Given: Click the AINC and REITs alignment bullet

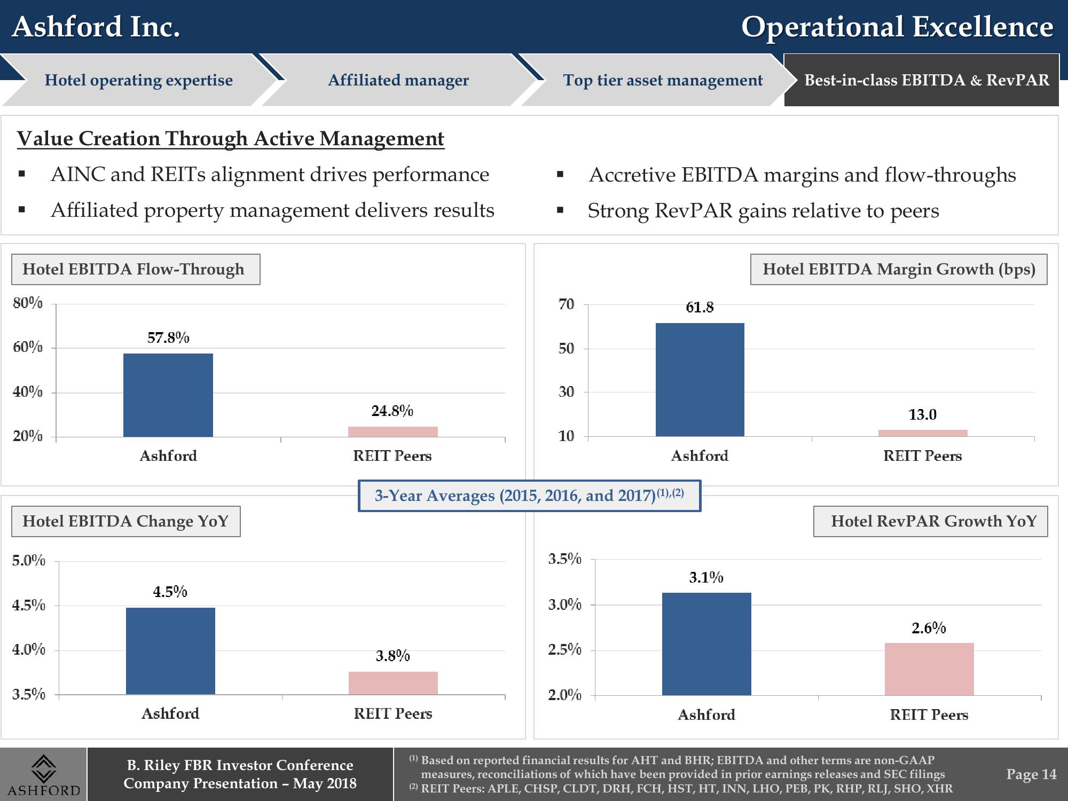Looking at the screenshot, I should click(x=270, y=175).
